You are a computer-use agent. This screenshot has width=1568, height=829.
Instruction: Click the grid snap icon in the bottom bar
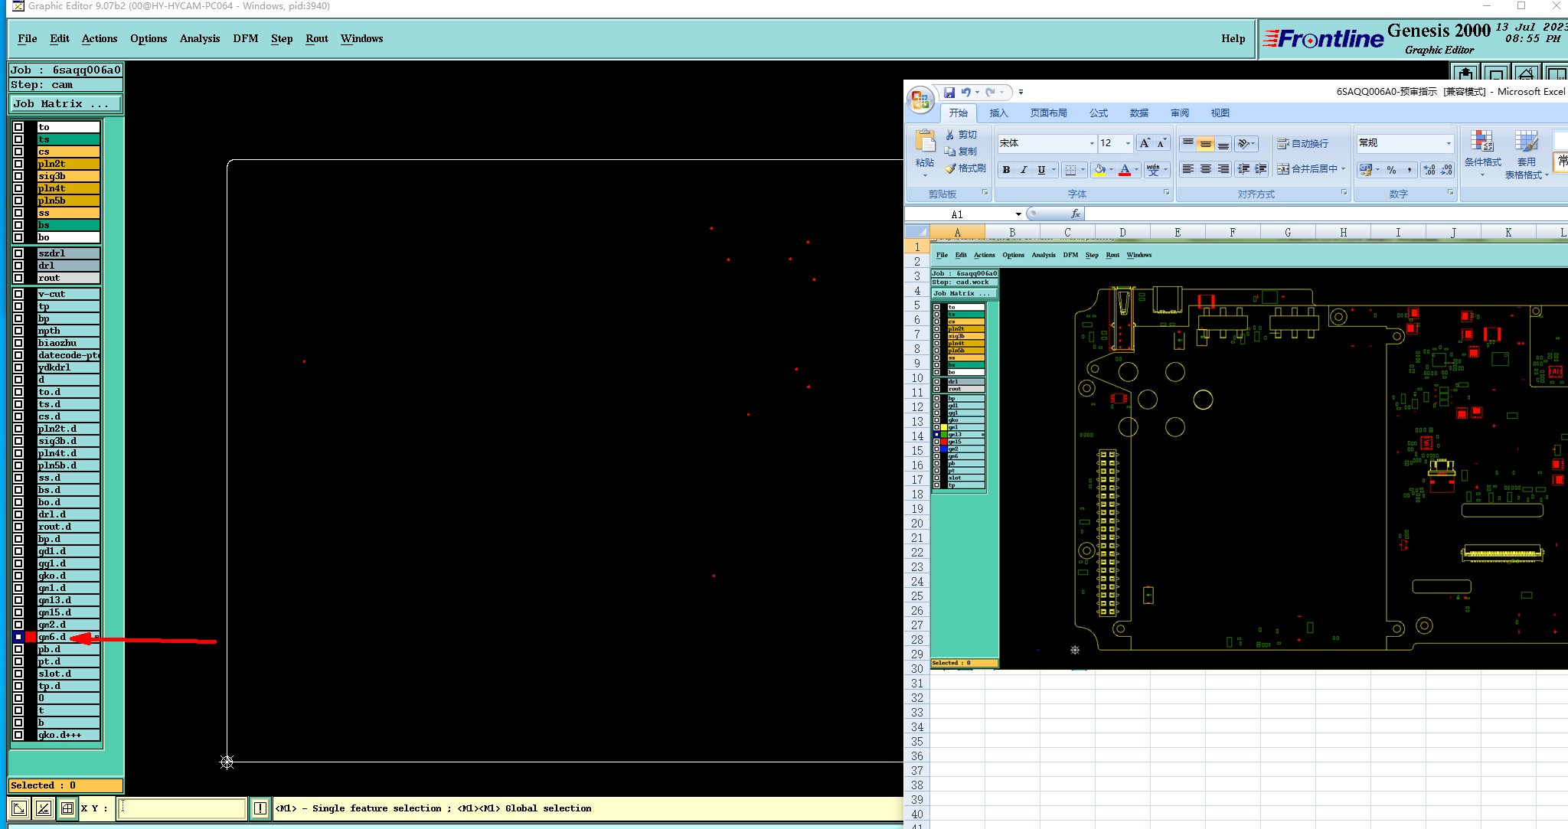[x=67, y=808]
